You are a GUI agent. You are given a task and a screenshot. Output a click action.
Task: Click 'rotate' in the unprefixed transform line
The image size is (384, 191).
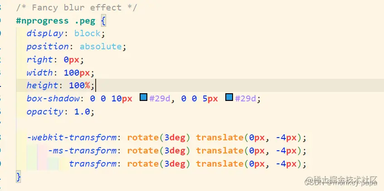pos(143,163)
